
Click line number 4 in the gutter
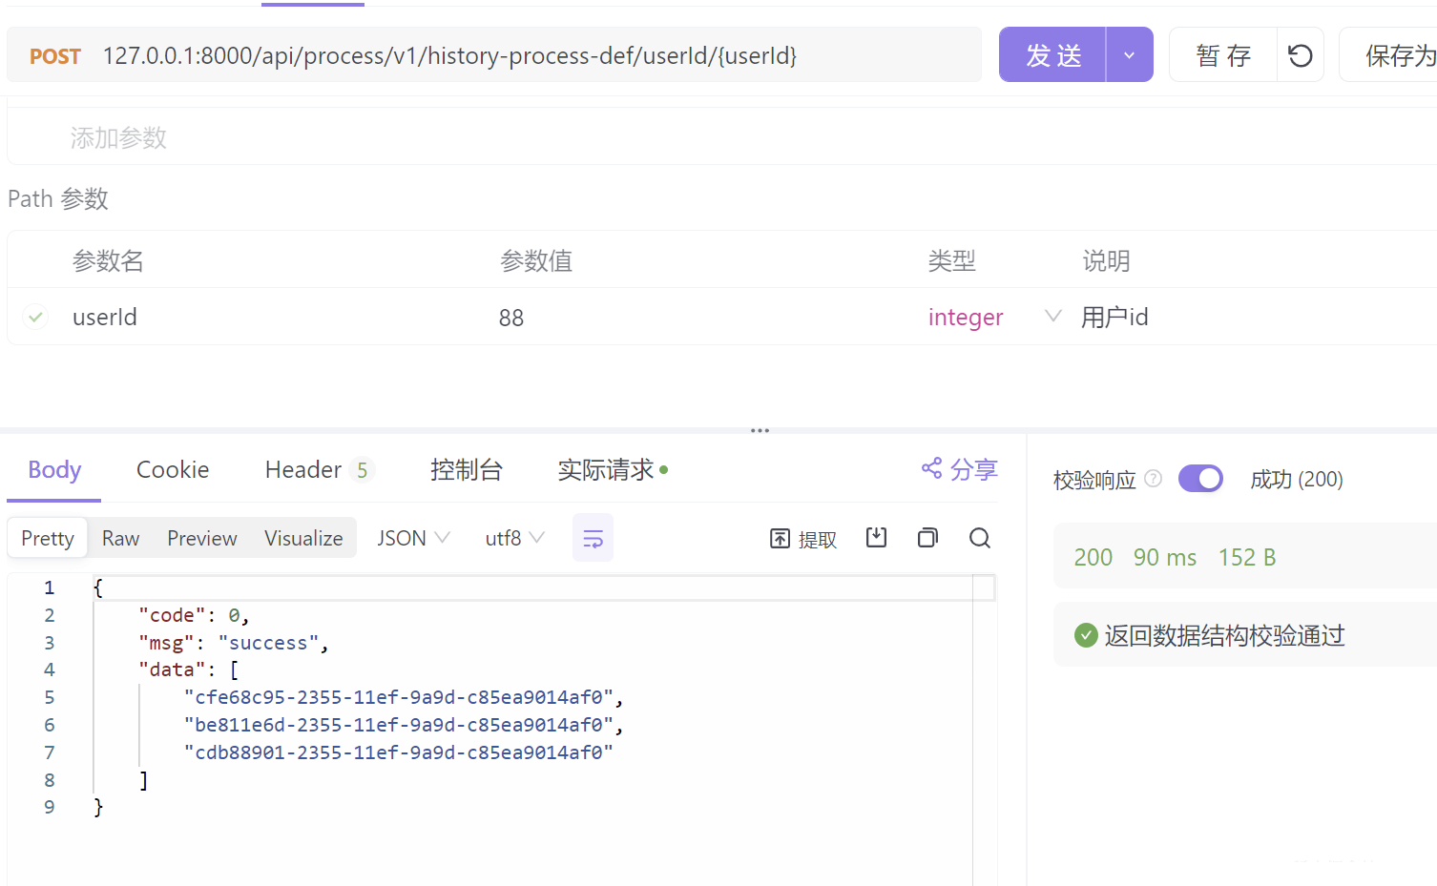coord(50,670)
